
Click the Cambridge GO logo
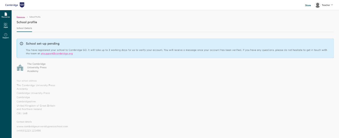14,5
